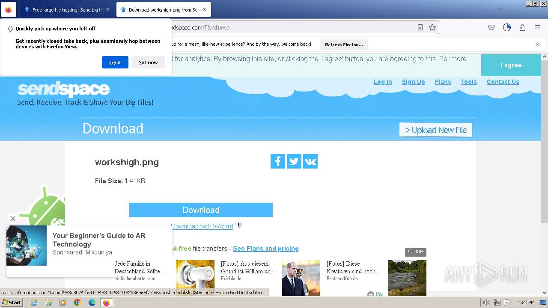The height and width of the screenshot is (308, 548).
Task: Click the workshigh.png file name
Action: tap(127, 162)
